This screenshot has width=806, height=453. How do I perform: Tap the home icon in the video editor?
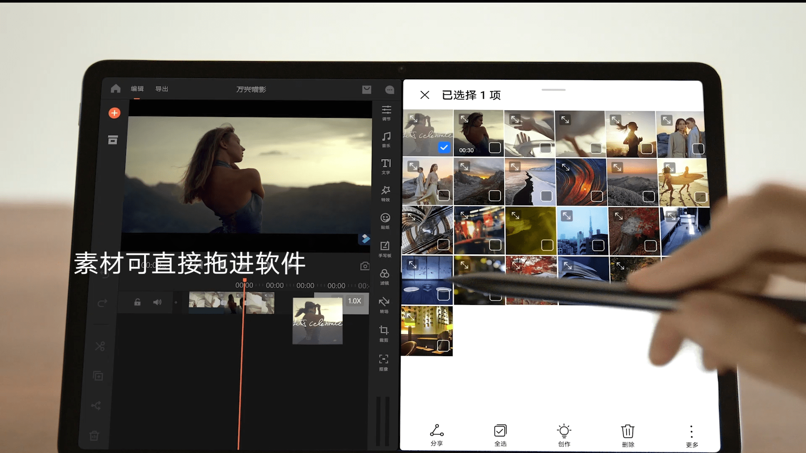(x=115, y=89)
